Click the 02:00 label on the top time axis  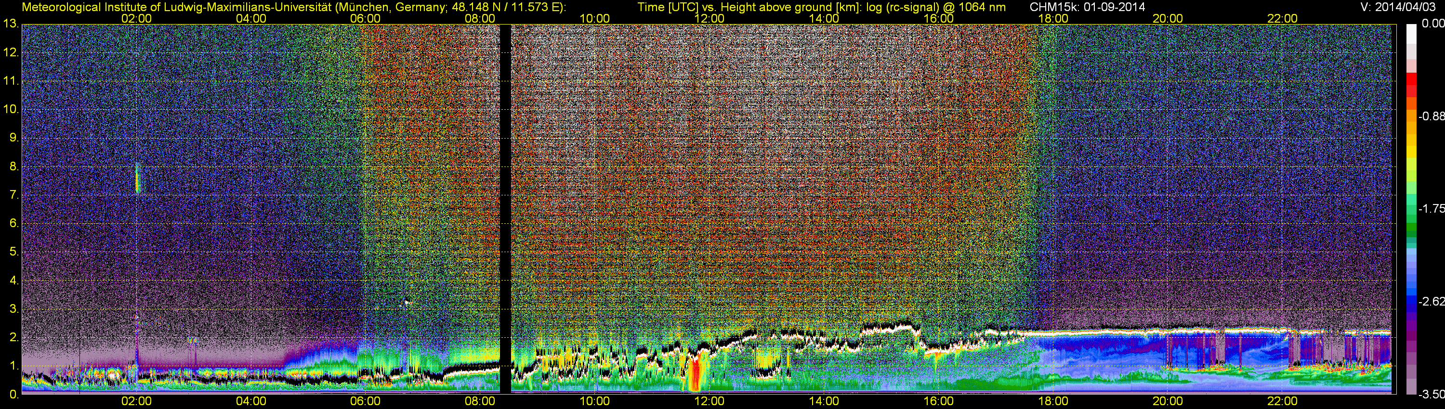coord(136,18)
